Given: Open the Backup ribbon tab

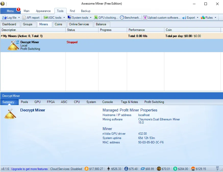Looking at the screenshot, I should 86,11.
